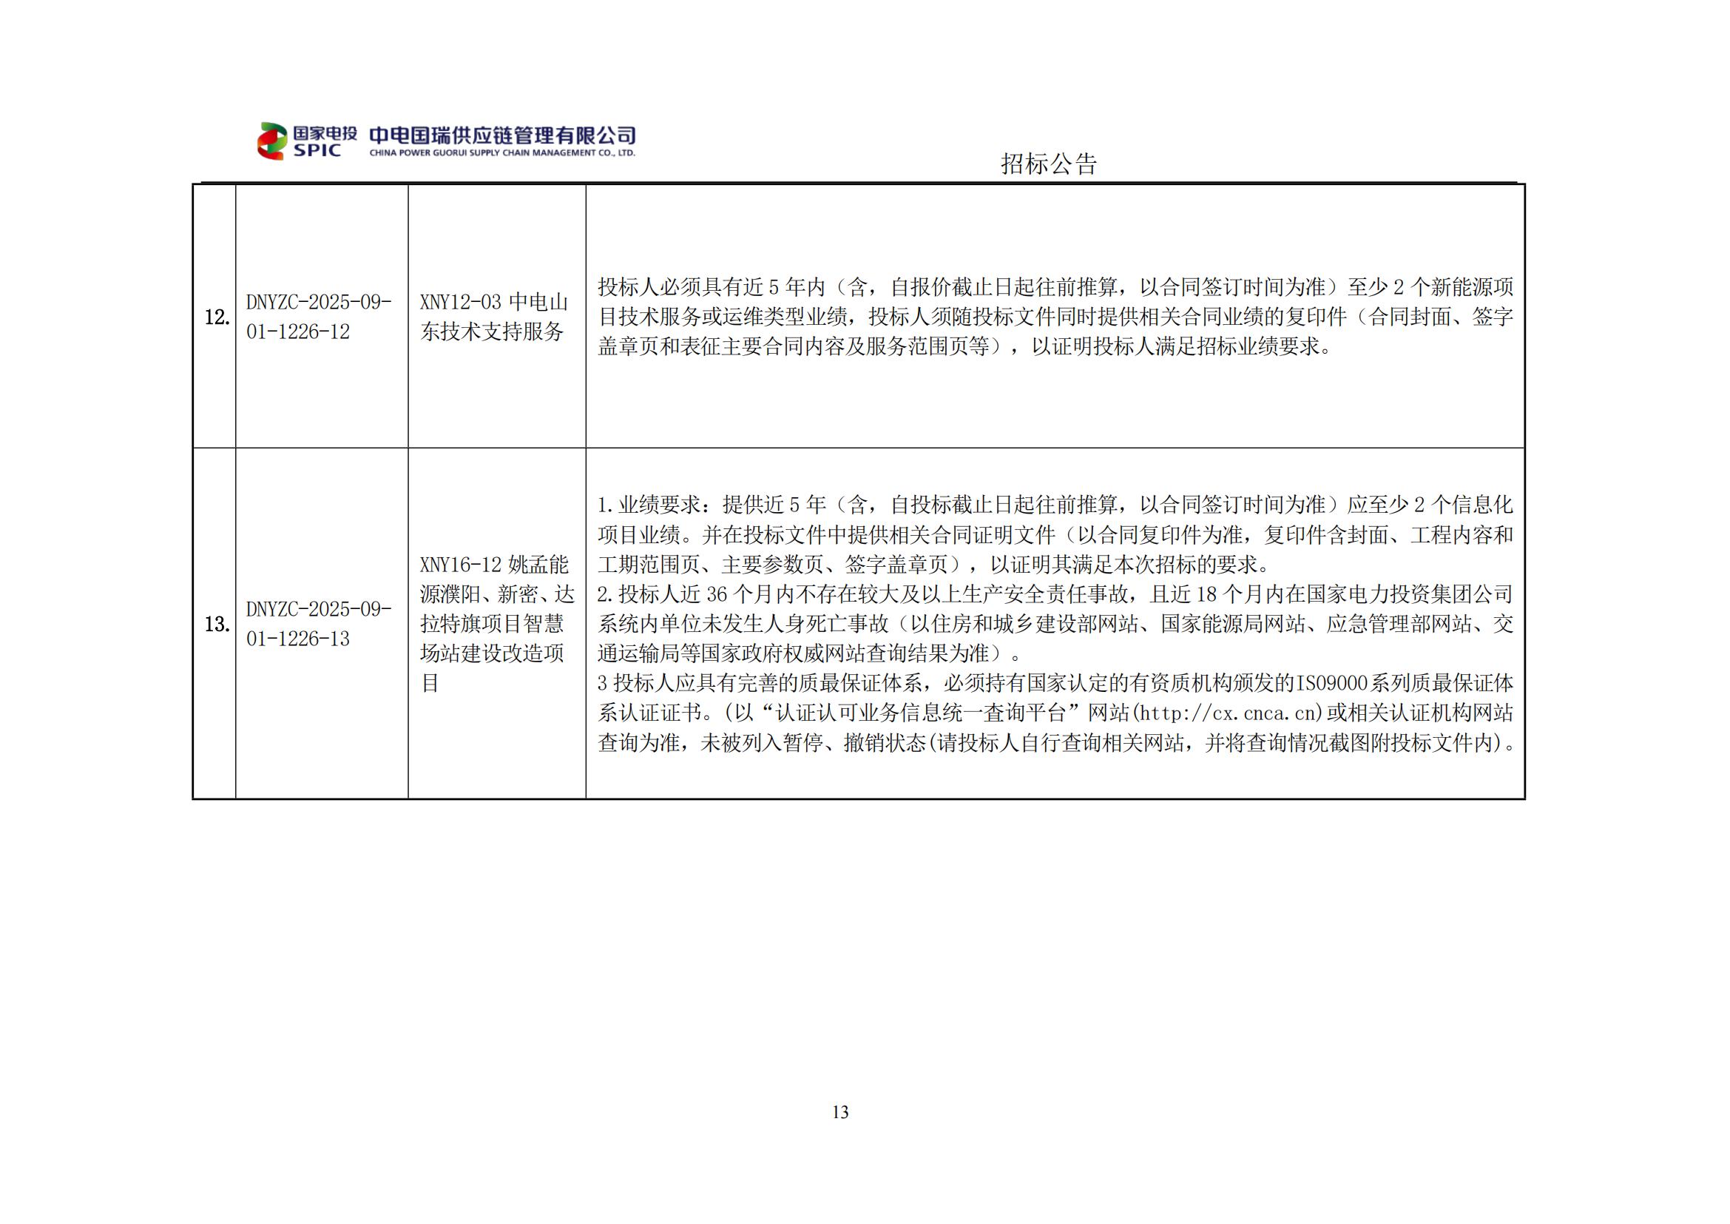Viewport: 1730px width, 1224px height.
Task: Click the page number 13
Action: click(x=840, y=1112)
